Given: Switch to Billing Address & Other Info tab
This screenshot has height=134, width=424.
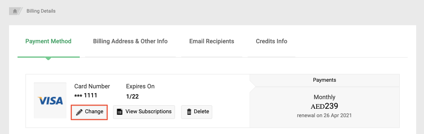Looking at the screenshot, I should [130, 41].
